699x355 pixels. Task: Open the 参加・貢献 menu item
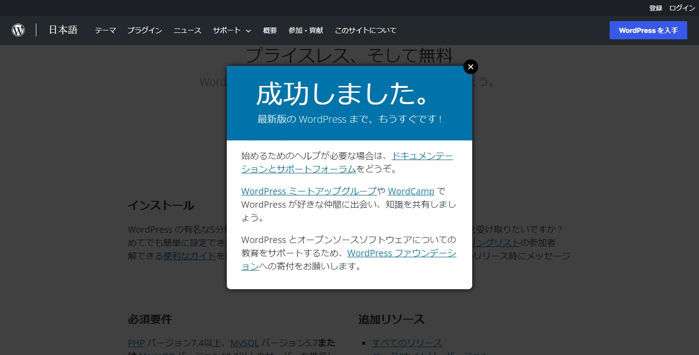tap(306, 30)
